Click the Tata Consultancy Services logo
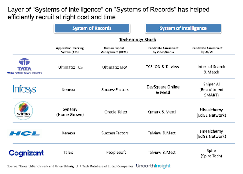The width and height of the screenshot is (243, 174). [x=24, y=66]
